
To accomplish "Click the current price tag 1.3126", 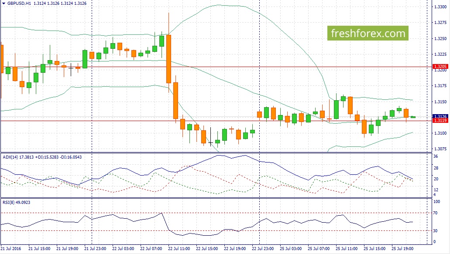I will tap(440, 117).
